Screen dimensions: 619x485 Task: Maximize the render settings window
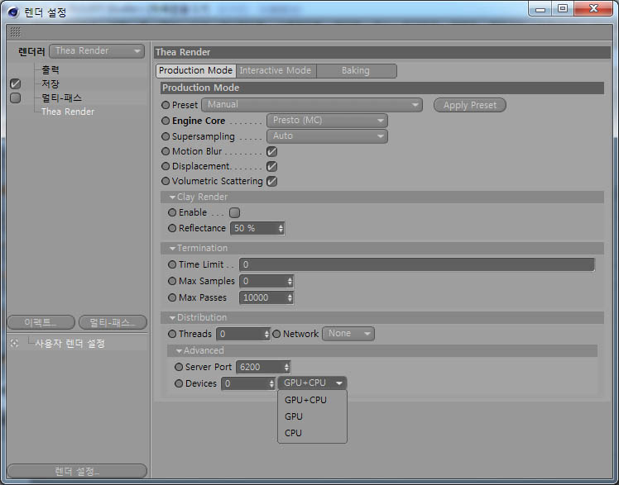(563, 8)
